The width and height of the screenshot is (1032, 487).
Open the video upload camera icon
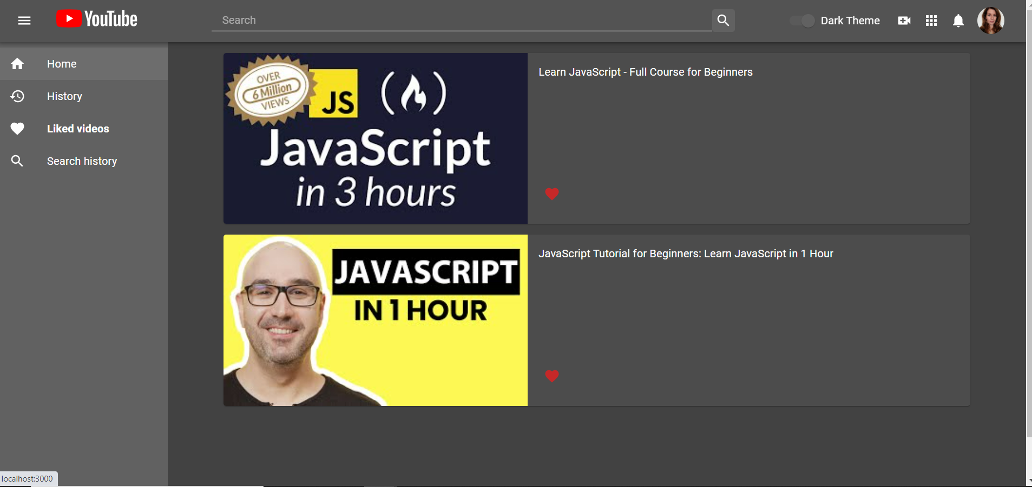(903, 21)
